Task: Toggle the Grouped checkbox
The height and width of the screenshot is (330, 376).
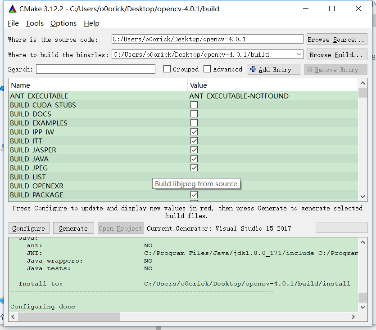Action: click(x=167, y=69)
